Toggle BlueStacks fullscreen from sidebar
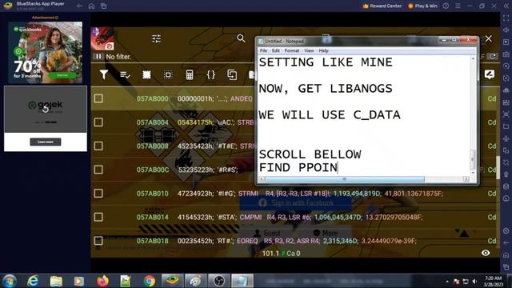 tap(506, 18)
